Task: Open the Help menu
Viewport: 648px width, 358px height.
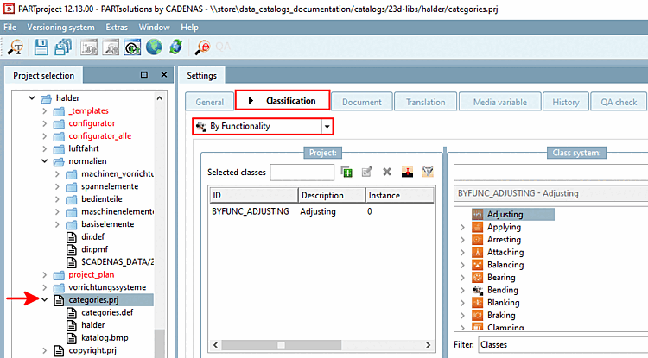Action: [x=189, y=28]
